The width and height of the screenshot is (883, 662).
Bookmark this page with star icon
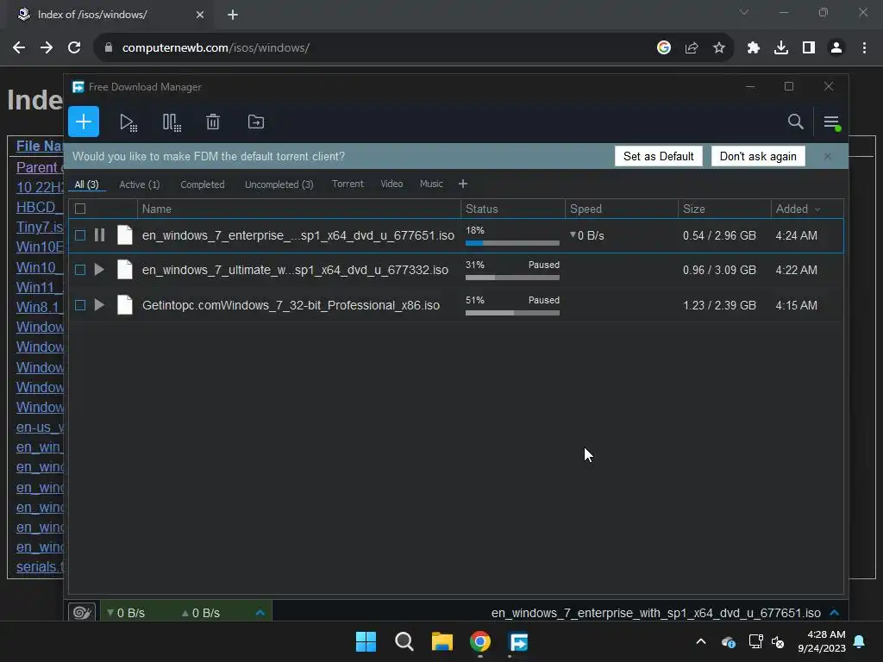(x=718, y=48)
